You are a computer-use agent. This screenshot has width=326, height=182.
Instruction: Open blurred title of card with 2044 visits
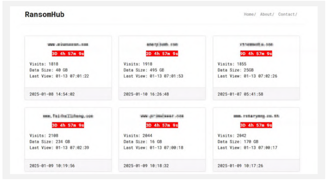click(x=162, y=116)
